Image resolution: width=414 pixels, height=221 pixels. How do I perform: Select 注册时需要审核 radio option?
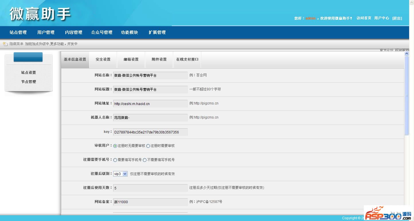click(x=148, y=146)
